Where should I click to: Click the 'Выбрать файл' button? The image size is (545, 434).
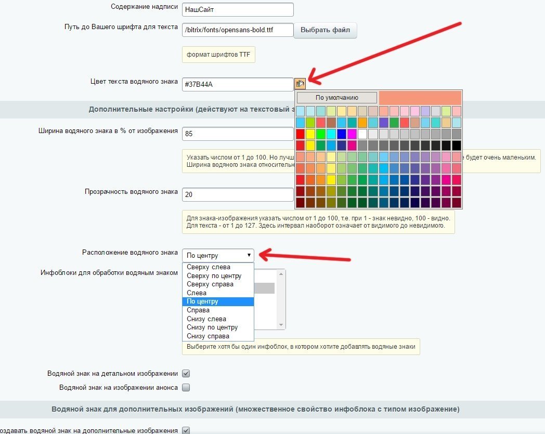click(325, 30)
